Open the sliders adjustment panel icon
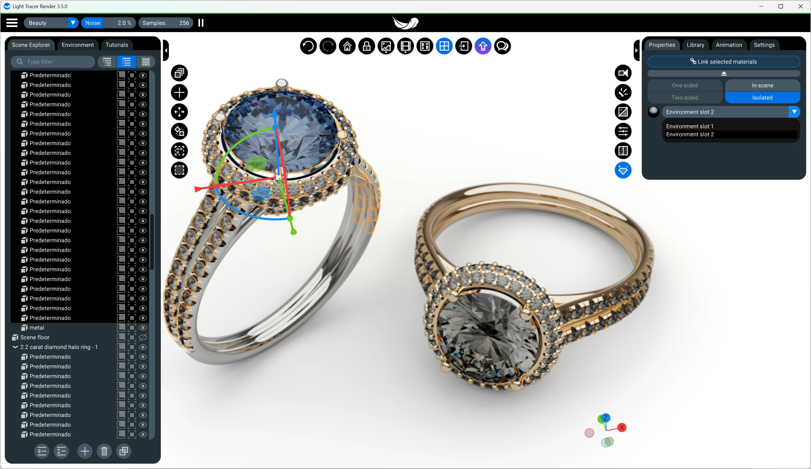This screenshot has height=469, width=811. coord(623,131)
